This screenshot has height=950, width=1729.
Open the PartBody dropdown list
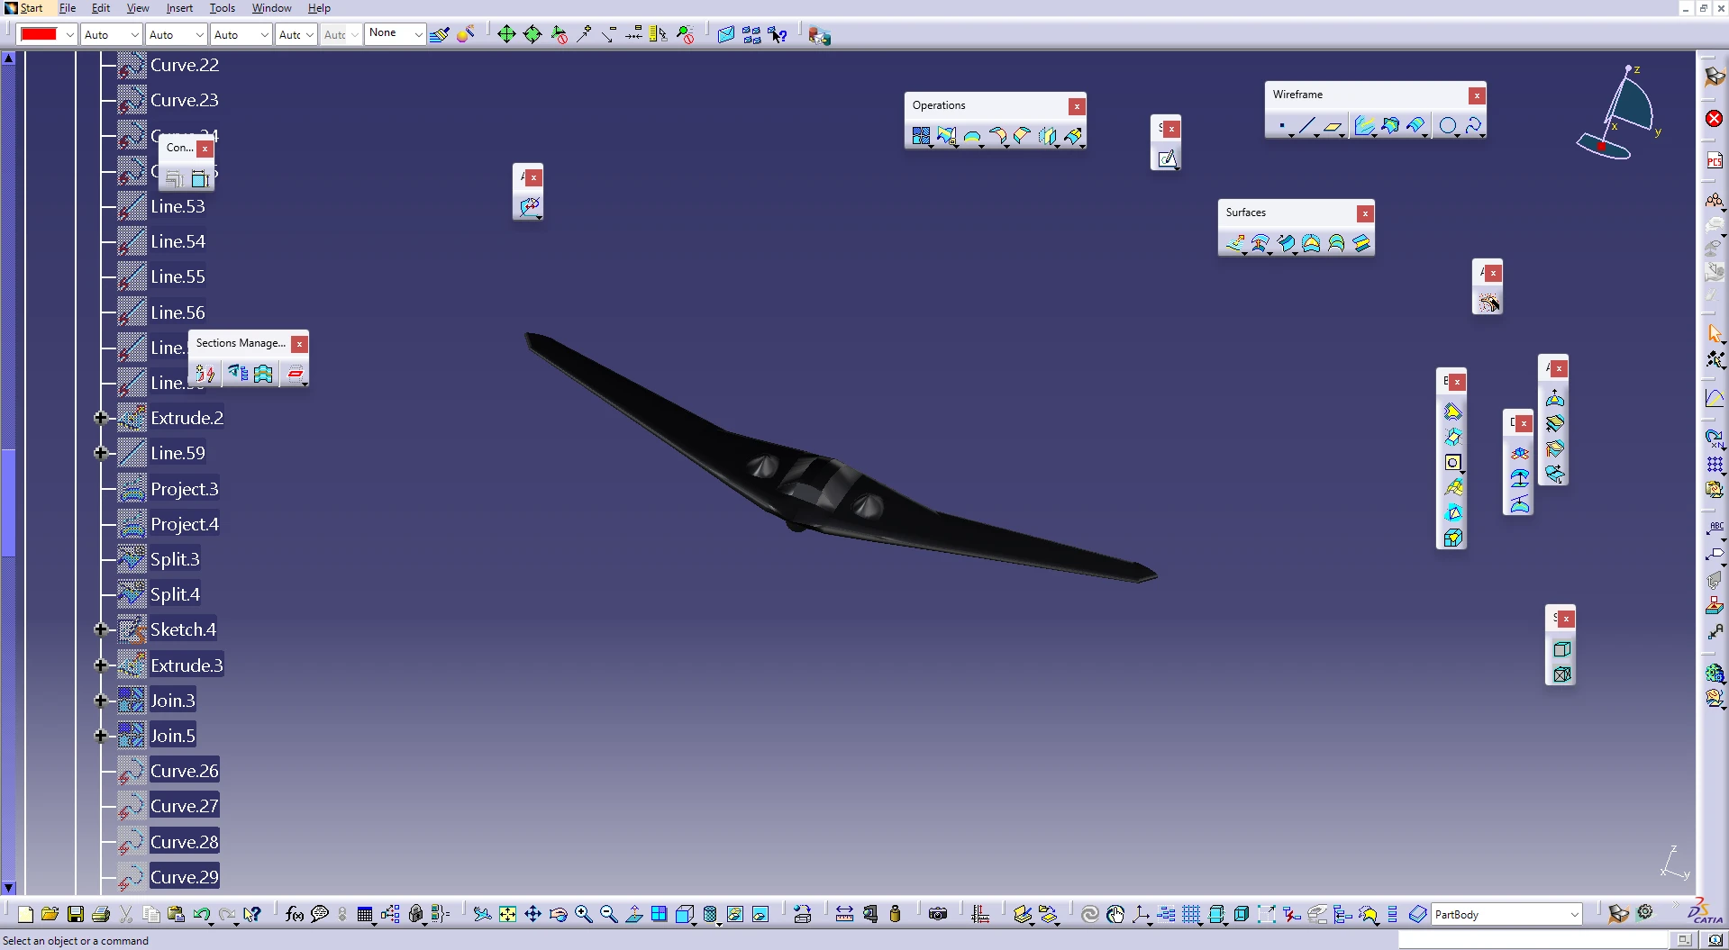[x=1574, y=915]
